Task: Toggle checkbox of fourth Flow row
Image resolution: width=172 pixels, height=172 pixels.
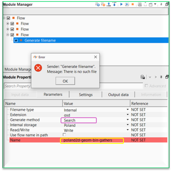Action: tap(12, 35)
